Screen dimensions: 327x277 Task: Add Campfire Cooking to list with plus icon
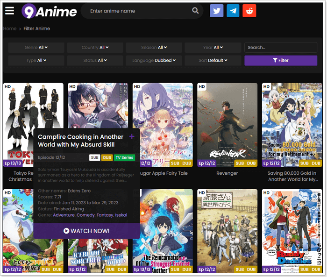132,136
